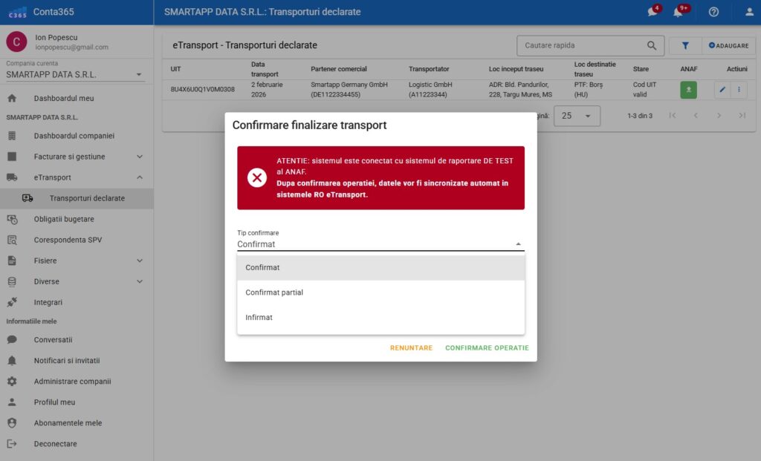Collapse the eTransport sidebar section

coord(140,177)
